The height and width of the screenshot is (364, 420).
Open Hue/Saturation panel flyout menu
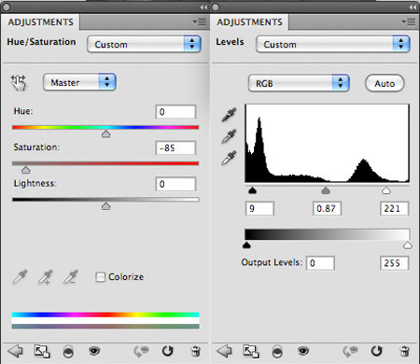point(200,21)
